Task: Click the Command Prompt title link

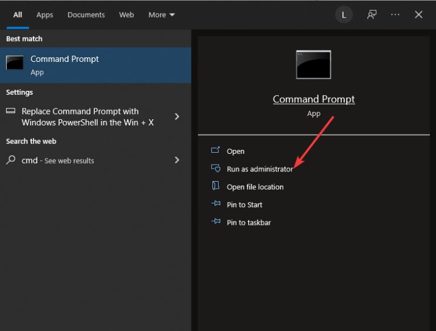Action: tap(313, 99)
